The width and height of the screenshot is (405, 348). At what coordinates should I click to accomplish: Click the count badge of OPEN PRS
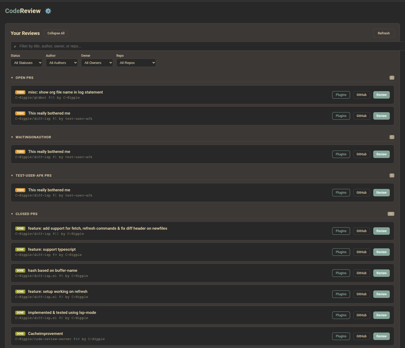click(392, 78)
